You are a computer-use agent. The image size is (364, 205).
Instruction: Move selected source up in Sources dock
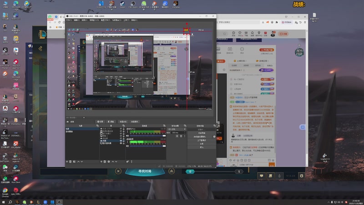click(x=113, y=162)
